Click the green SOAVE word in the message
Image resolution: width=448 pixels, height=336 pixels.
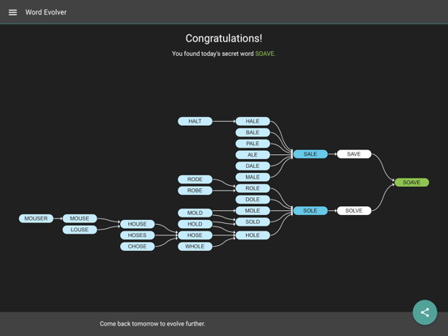265,54
